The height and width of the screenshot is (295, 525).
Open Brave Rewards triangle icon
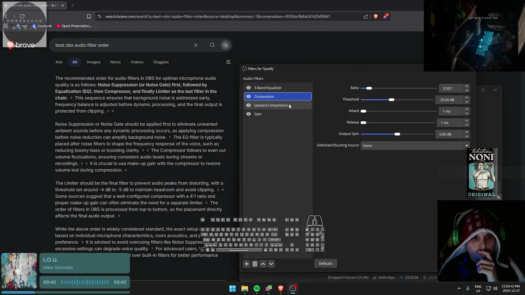pos(385,16)
